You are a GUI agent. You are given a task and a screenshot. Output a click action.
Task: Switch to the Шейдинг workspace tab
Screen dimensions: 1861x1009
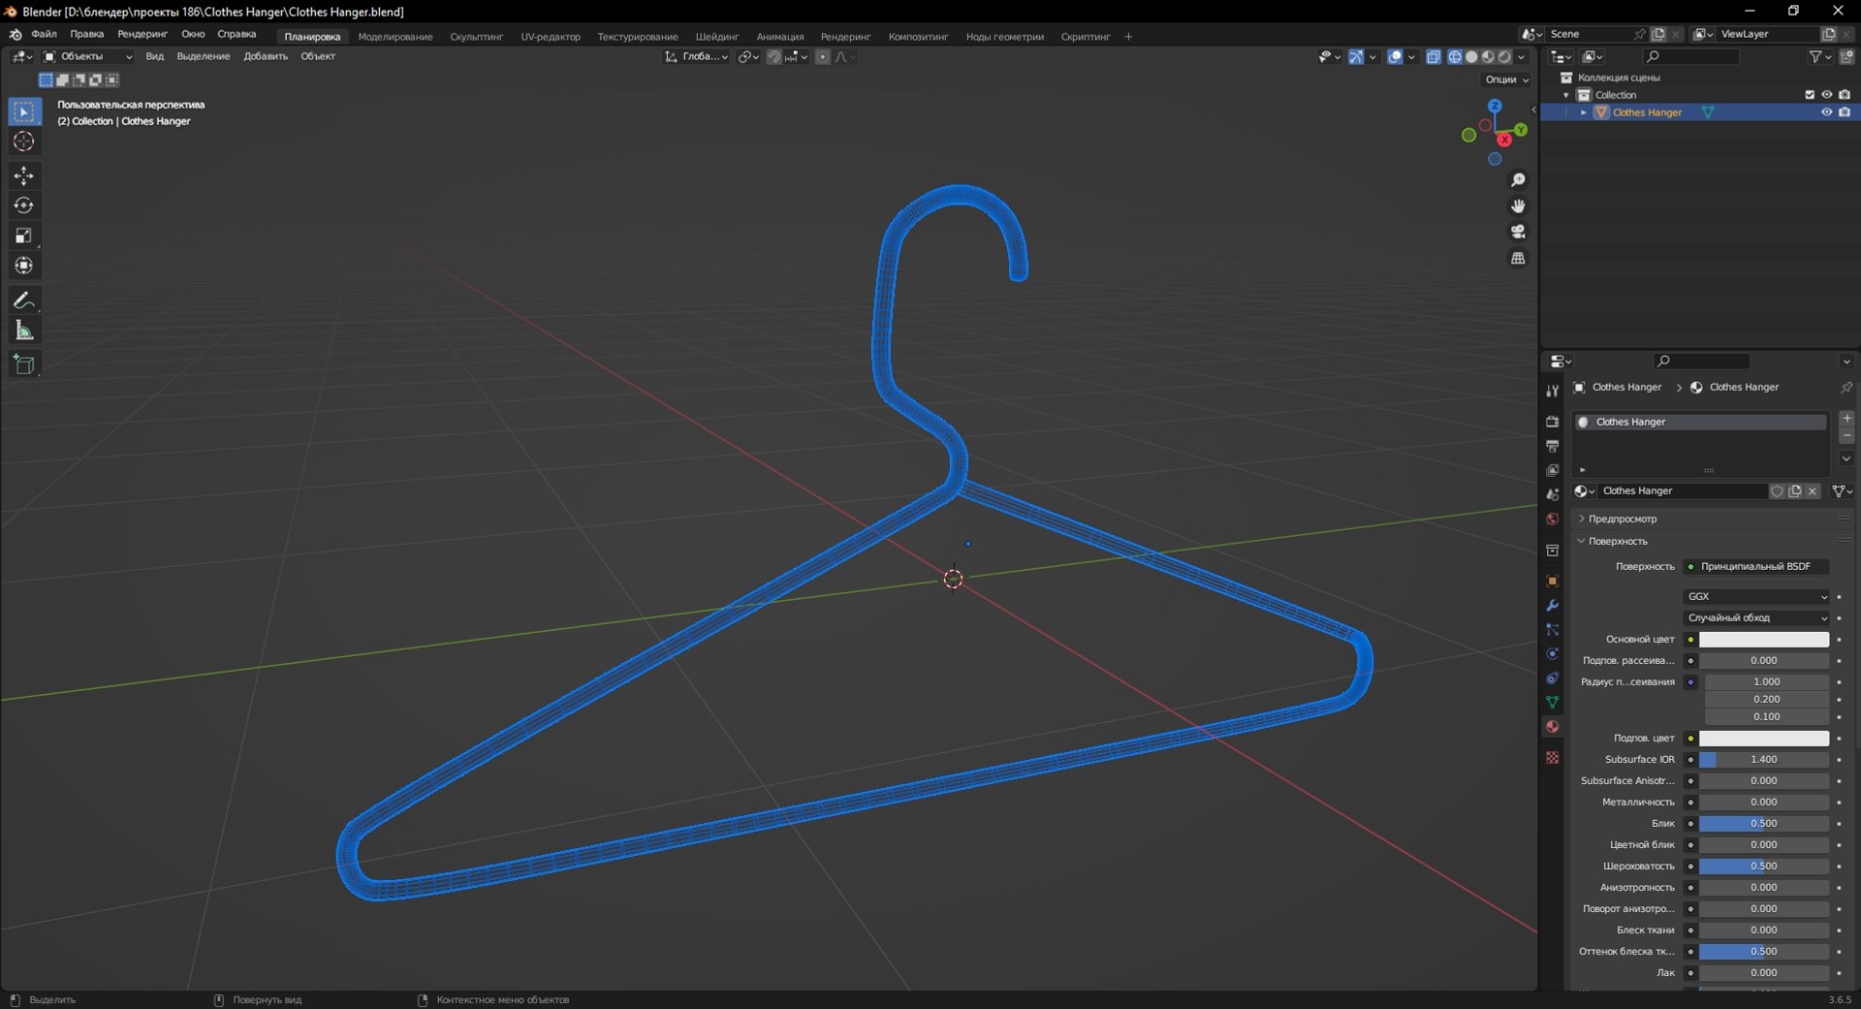coord(716,37)
